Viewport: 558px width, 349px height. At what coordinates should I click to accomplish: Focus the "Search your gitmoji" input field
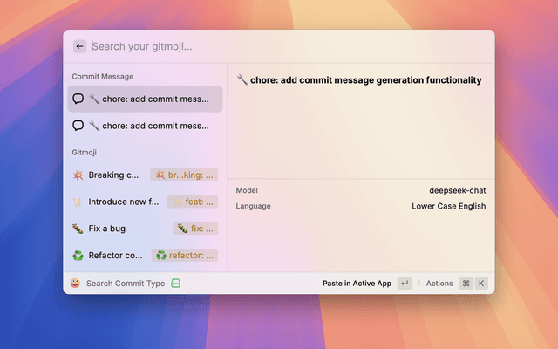coord(262,46)
